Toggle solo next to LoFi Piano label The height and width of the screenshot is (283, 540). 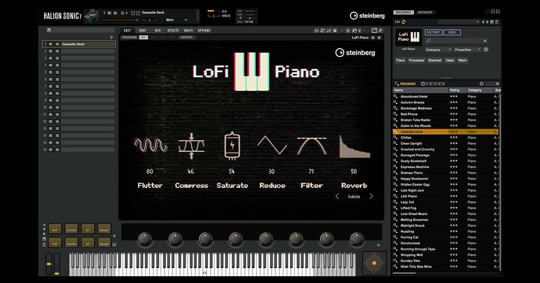tap(379, 37)
